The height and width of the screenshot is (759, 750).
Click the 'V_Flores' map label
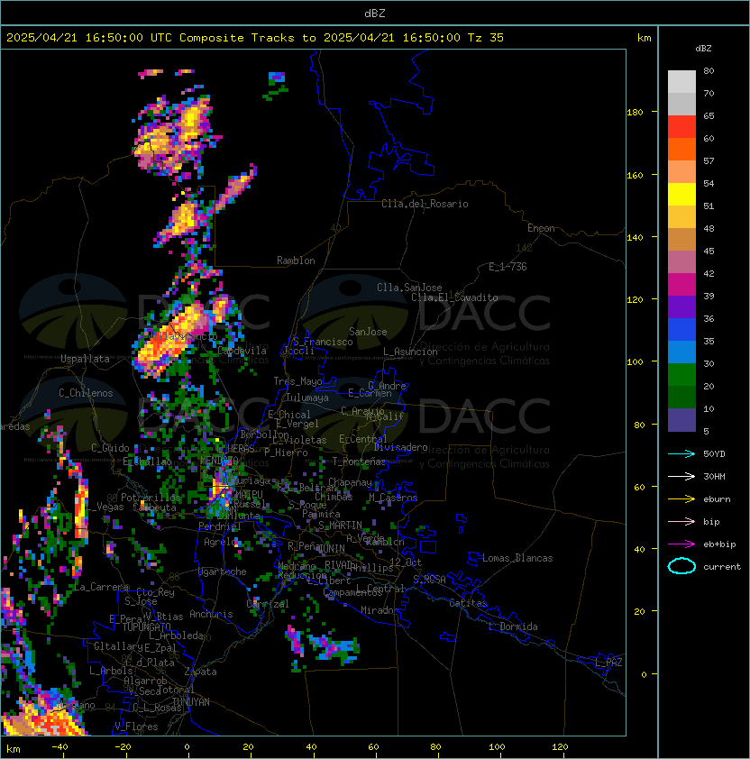136,727
